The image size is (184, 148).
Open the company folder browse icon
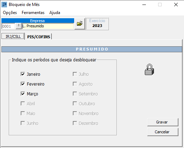coord(80,24)
